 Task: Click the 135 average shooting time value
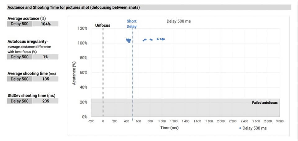pyautogui.click(x=45, y=79)
